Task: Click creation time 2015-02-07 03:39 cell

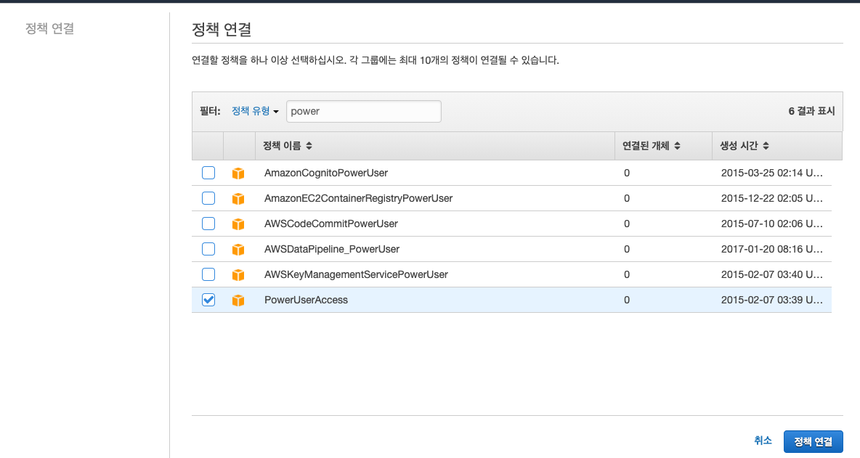Action: pyautogui.click(x=771, y=300)
